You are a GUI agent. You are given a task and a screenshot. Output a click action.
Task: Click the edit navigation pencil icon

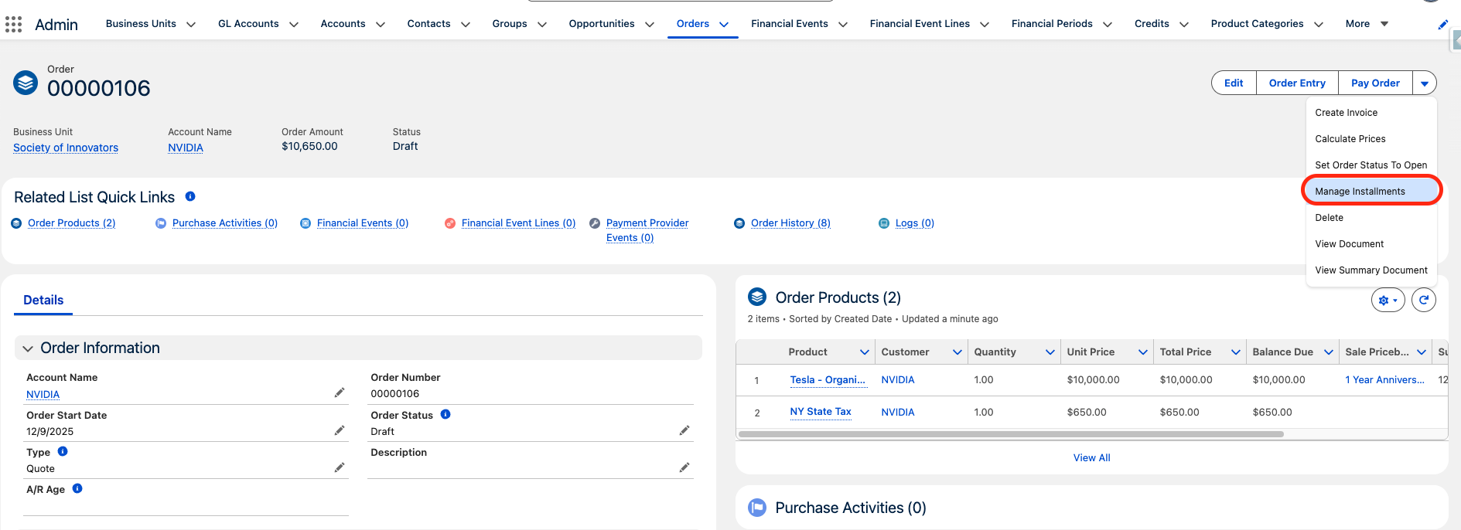click(x=1442, y=25)
